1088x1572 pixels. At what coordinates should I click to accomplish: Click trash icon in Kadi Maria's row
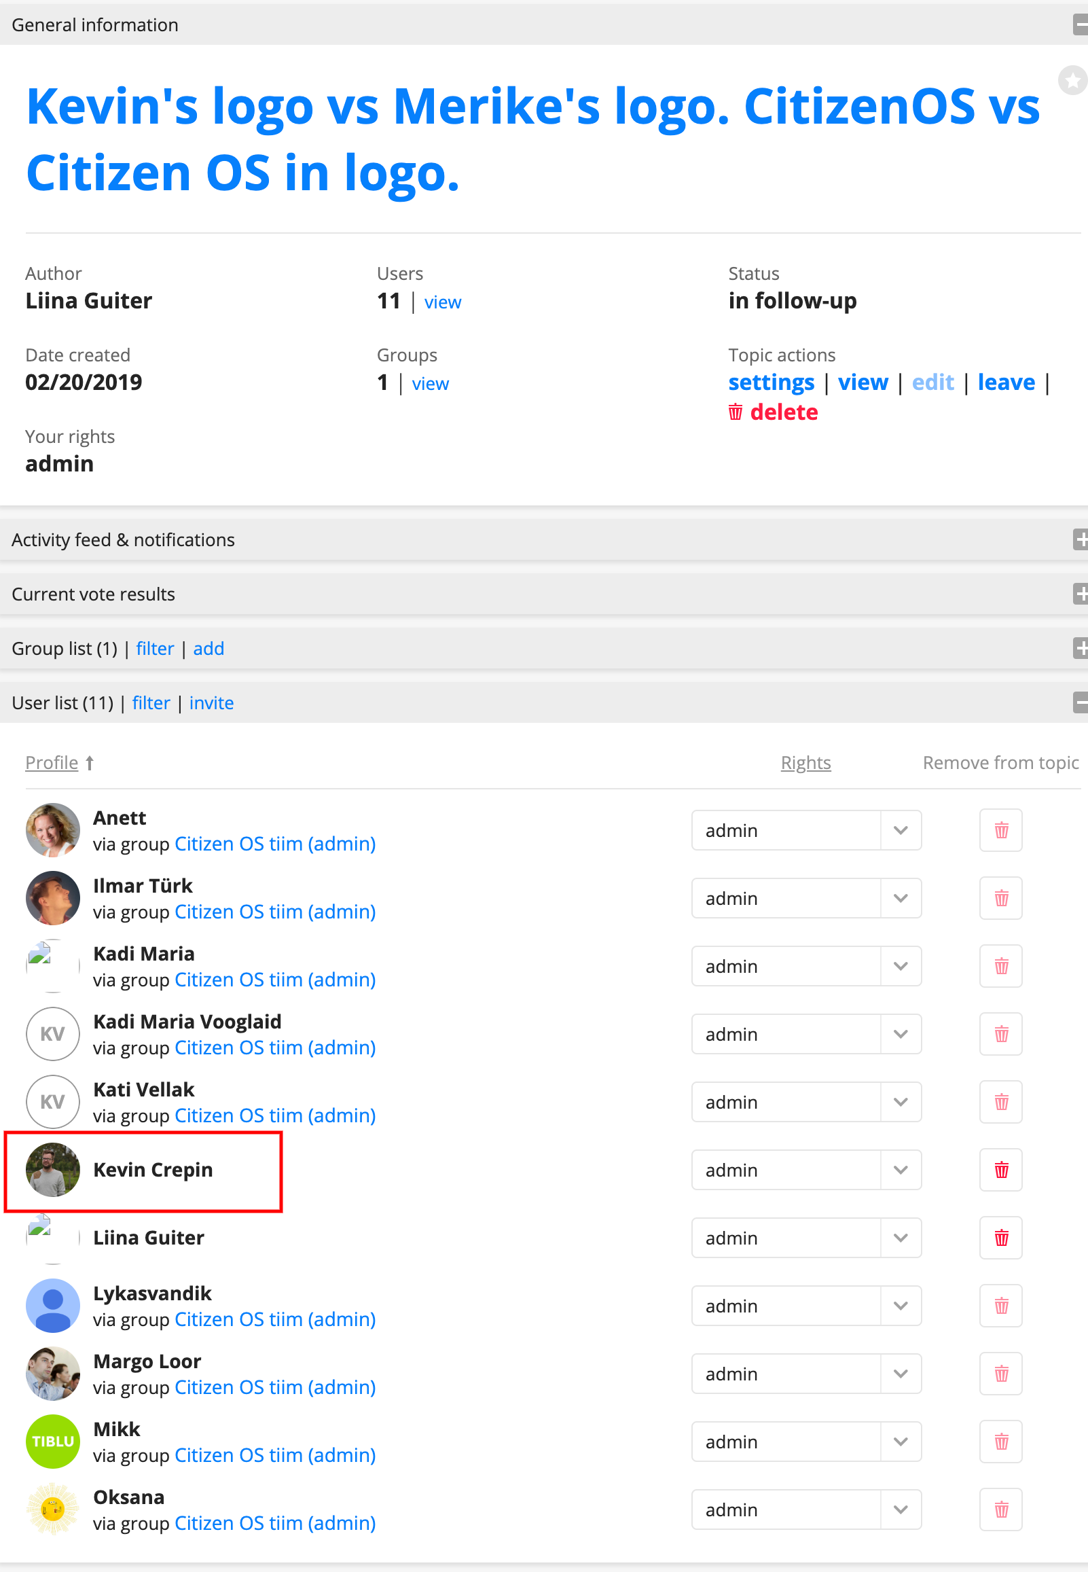coord(1001,966)
